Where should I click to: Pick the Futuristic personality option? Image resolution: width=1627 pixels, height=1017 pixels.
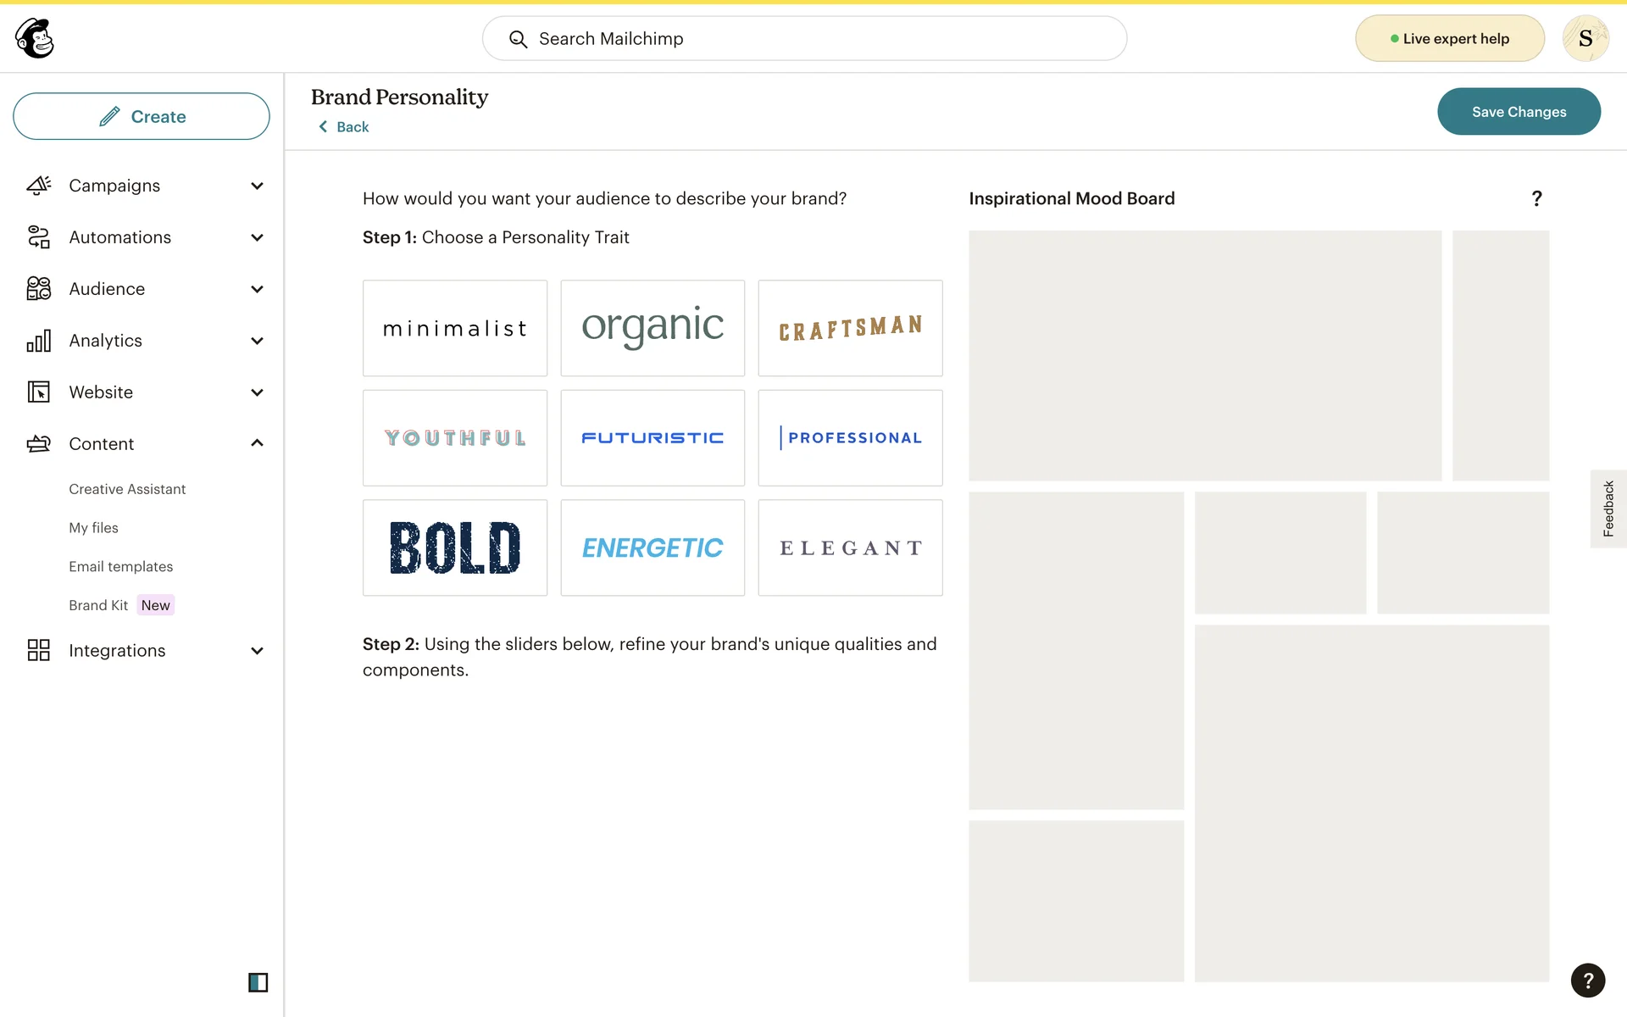click(x=652, y=438)
